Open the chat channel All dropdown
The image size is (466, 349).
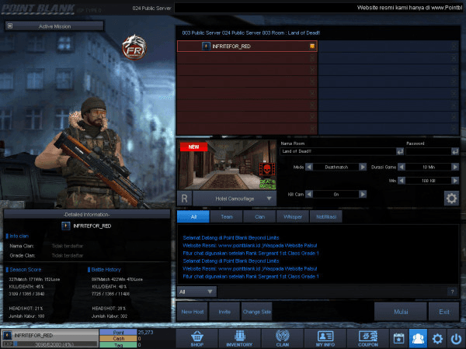[196, 292]
